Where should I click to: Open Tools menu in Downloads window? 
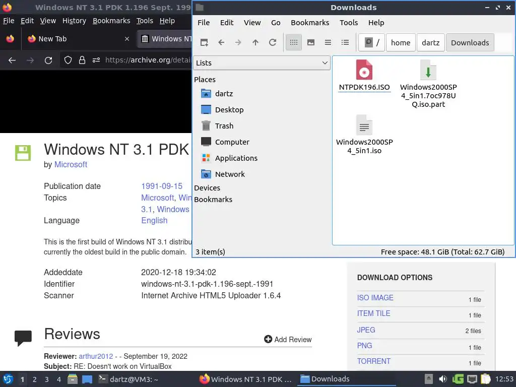point(349,23)
